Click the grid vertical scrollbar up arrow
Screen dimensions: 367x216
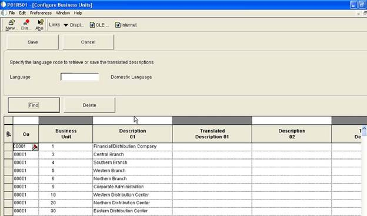364,128
